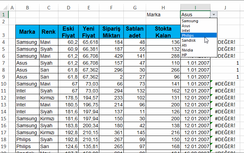
Task: Select column header B
Action: click(x=27, y=8)
